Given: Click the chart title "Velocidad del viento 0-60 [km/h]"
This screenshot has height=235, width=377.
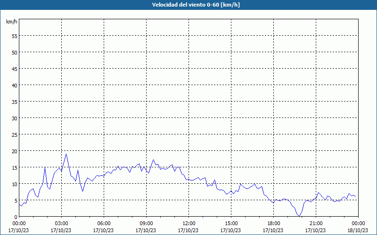Looking at the screenshot, I should tap(196, 5).
